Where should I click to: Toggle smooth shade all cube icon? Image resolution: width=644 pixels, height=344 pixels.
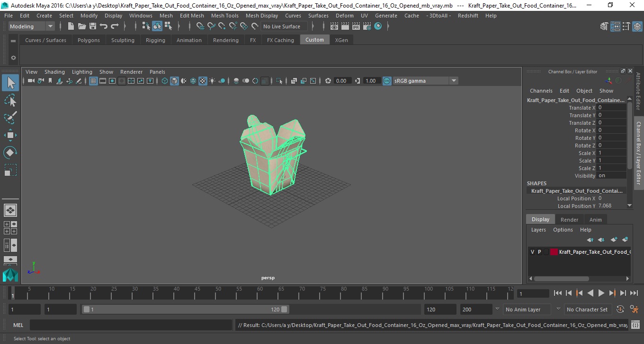pos(174,81)
